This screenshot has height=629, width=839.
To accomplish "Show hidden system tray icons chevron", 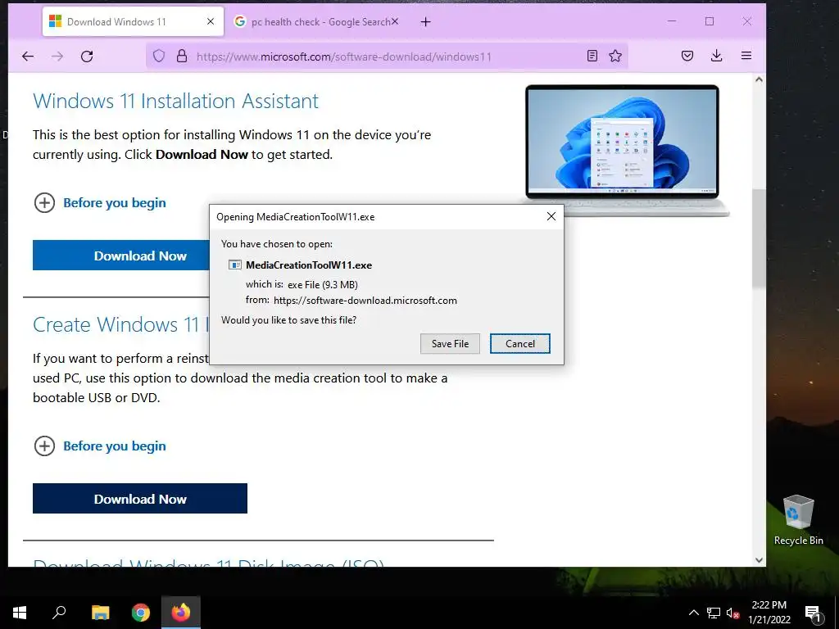I will point(693,613).
